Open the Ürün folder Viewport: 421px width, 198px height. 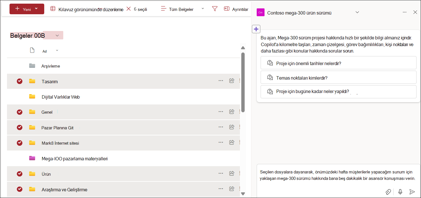[x=46, y=174]
